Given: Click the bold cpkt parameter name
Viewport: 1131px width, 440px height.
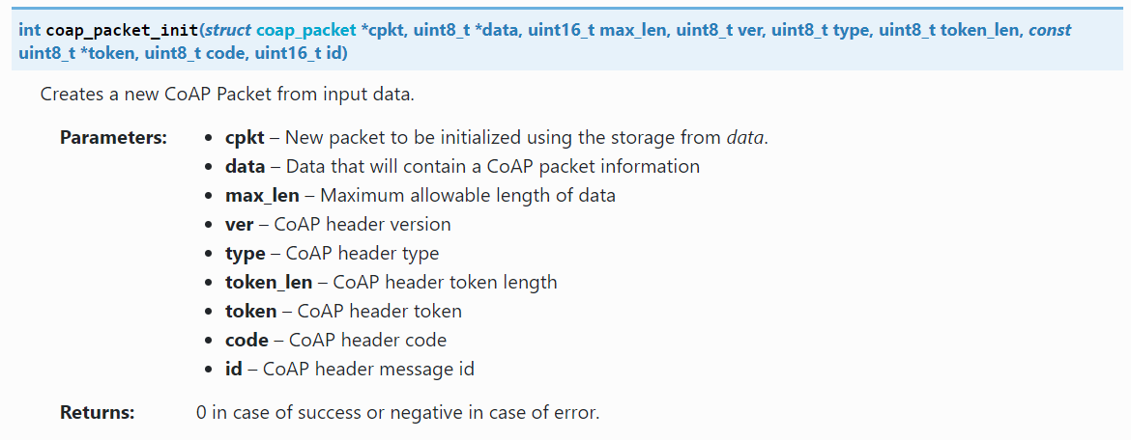Looking at the screenshot, I should click(x=245, y=138).
